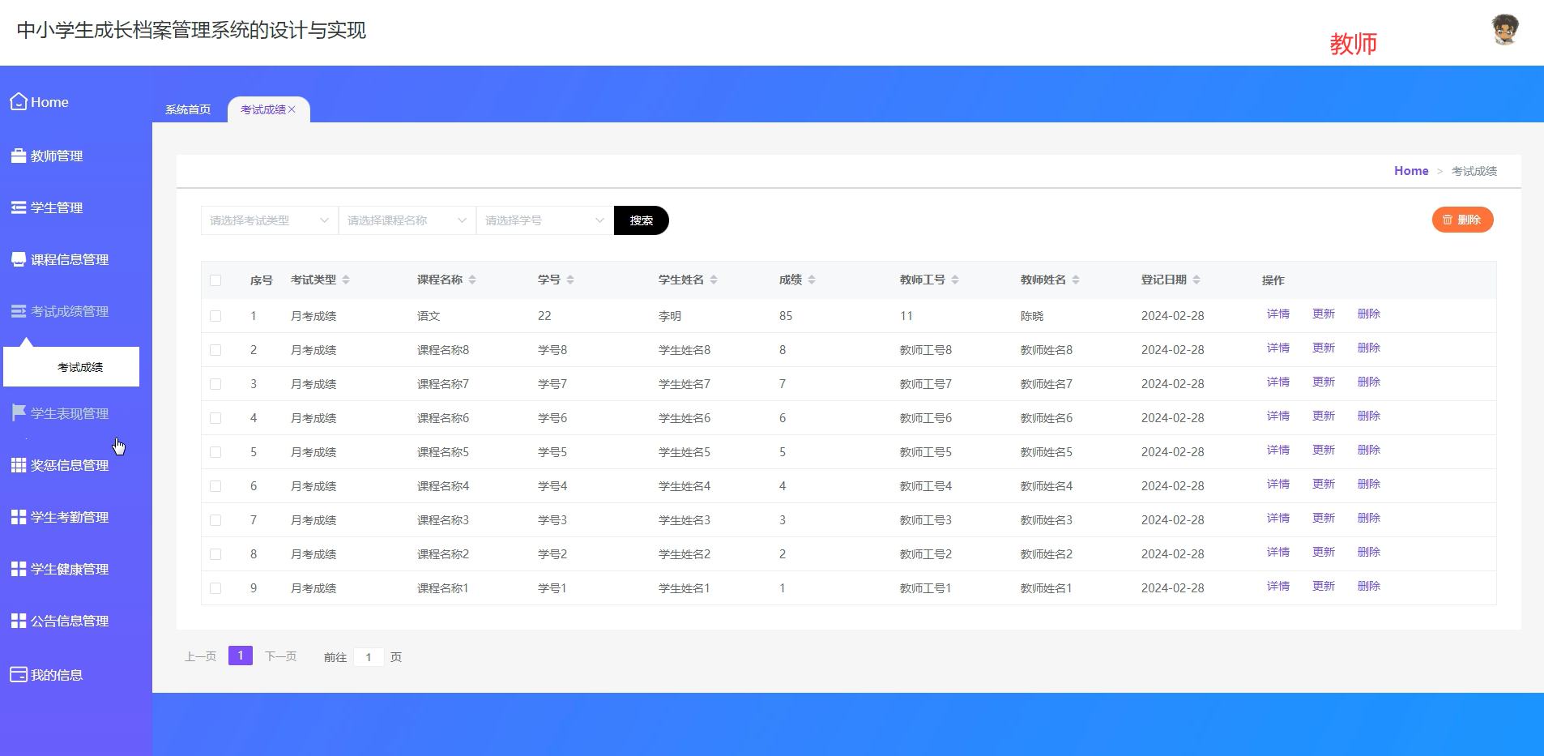The image size is (1544, 756).
Task: Click the briefcase icon beside 教师管理
Action: (x=19, y=156)
